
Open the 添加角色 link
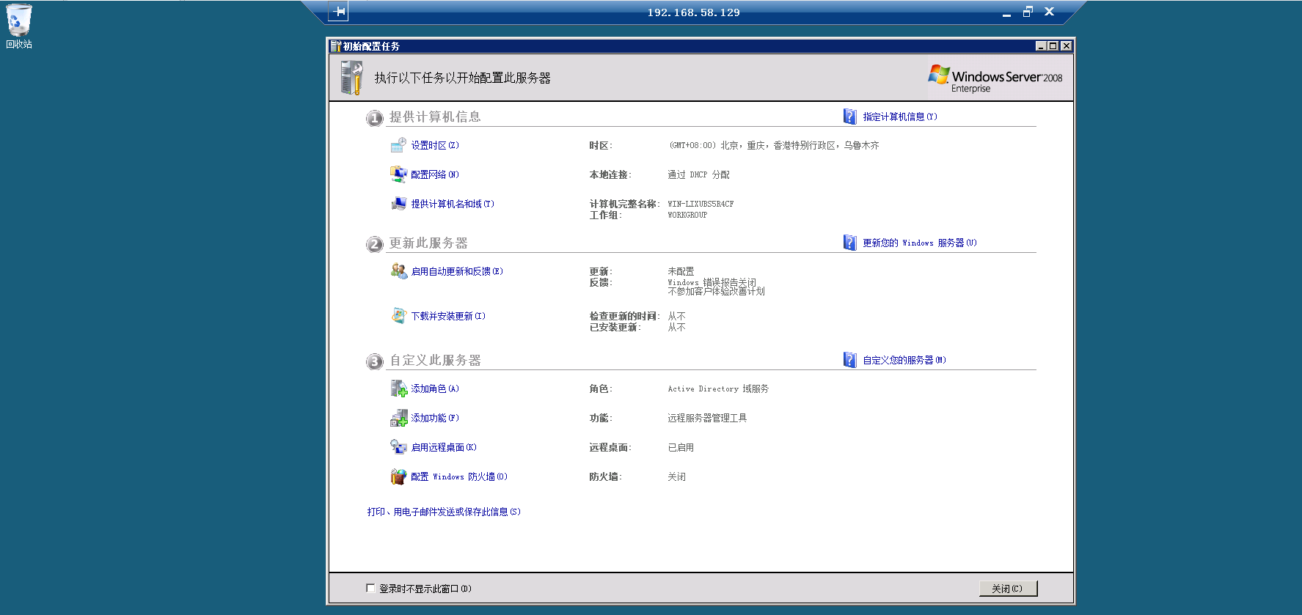(434, 388)
